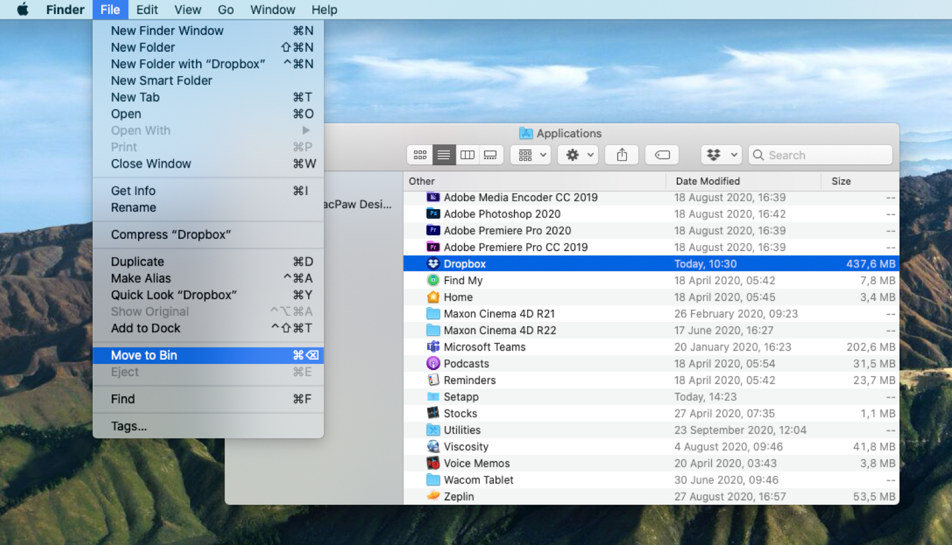Select Get Info in the File menu
This screenshot has height=545, width=952.
pos(133,190)
